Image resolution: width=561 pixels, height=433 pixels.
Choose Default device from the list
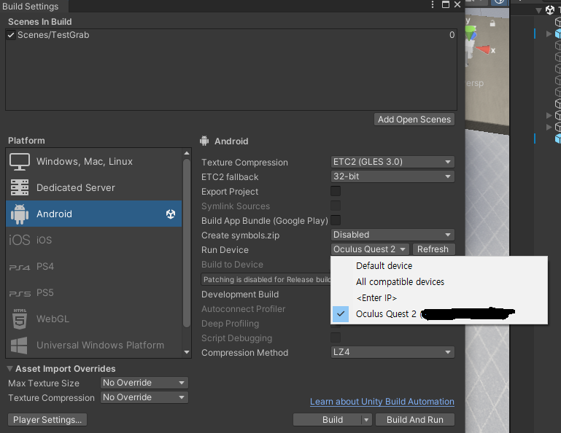(x=439, y=265)
